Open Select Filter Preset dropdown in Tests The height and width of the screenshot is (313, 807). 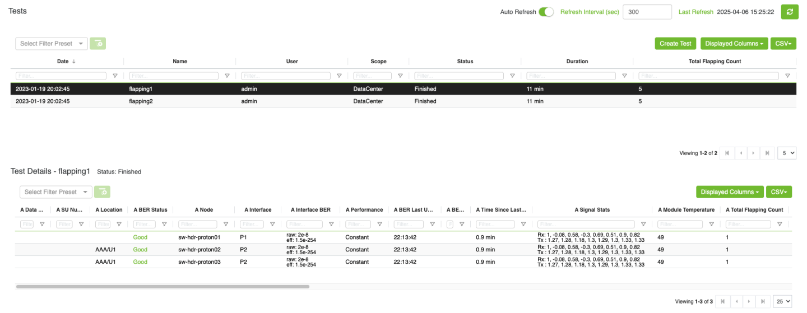pos(52,43)
